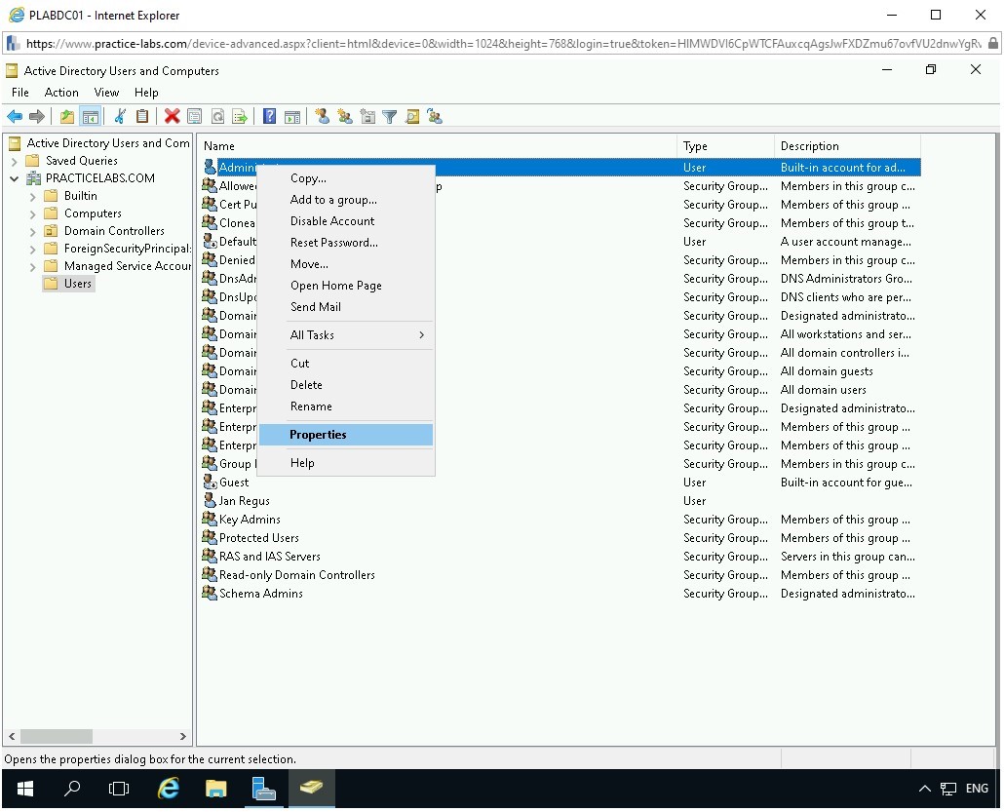The width and height of the screenshot is (1004, 812).
Task: Click the Forward arrow toolbar icon
Action: click(37, 117)
